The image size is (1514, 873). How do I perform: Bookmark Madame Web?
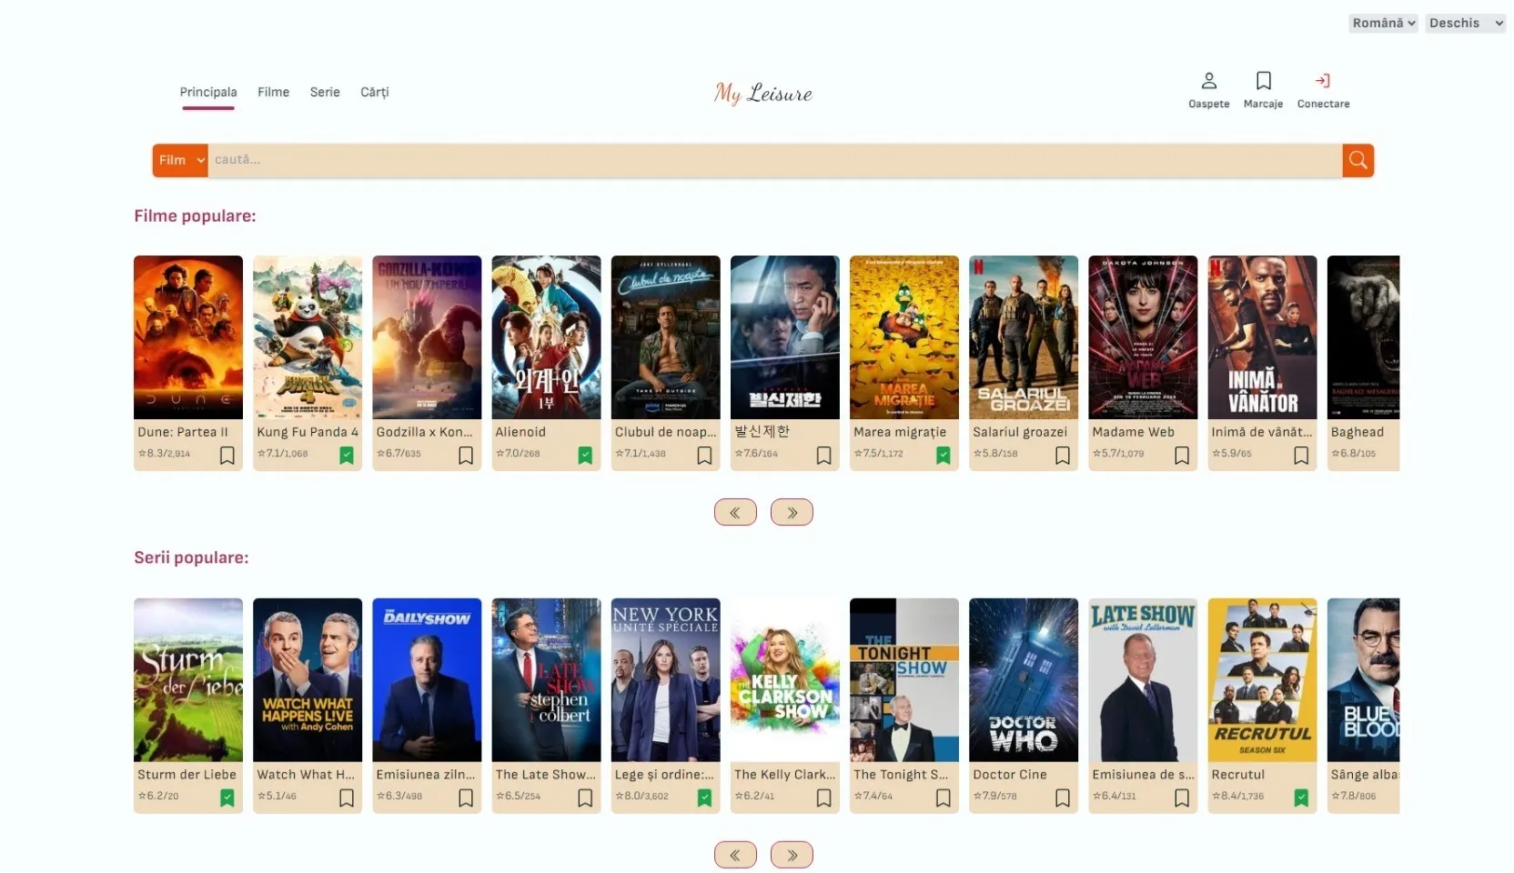[x=1182, y=456]
